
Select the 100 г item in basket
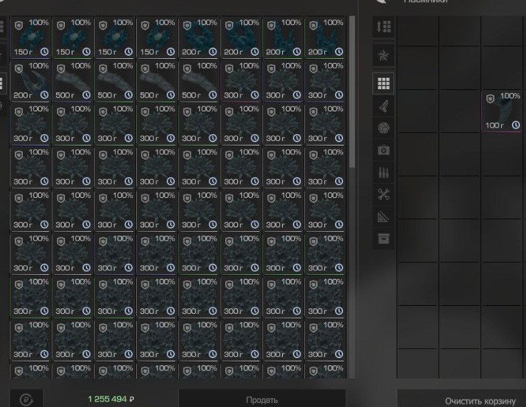coord(502,111)
